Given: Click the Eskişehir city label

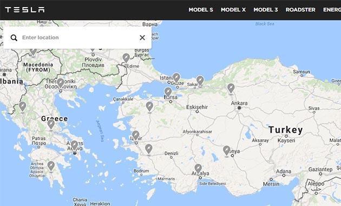Looking at the screenshot, I should pos(197,107).
